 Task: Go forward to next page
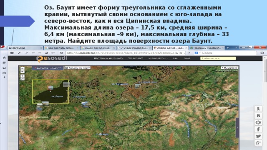click(40, 53)
